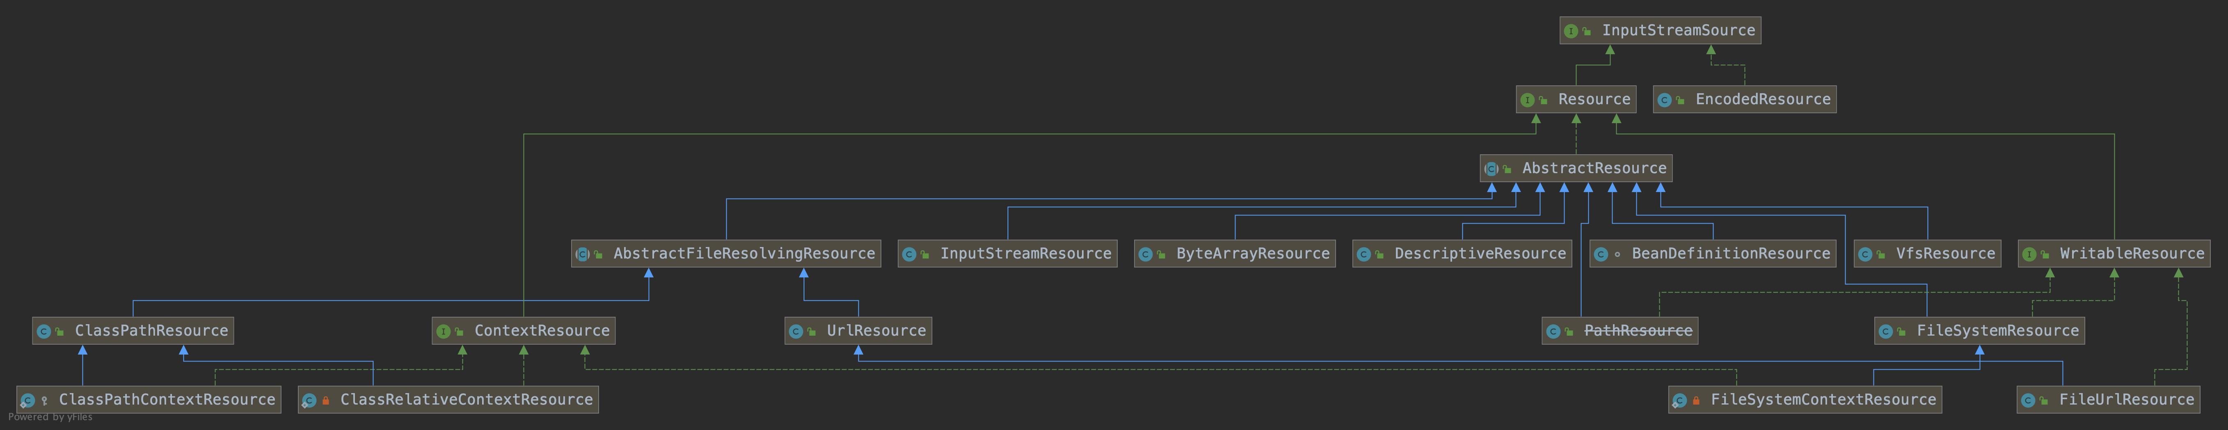
Task: Click the public visibility icon on AbstractResource
Action: pos(1507,169)
